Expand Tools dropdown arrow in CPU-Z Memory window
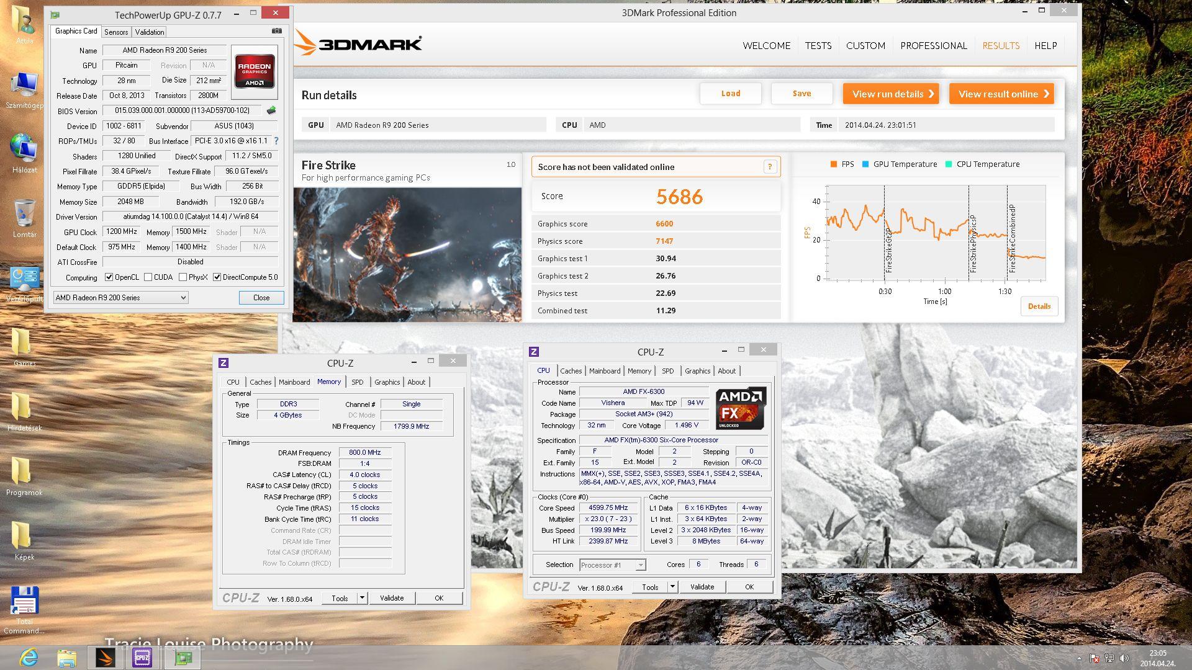The image size is (1192, 670). pos(362,598)
